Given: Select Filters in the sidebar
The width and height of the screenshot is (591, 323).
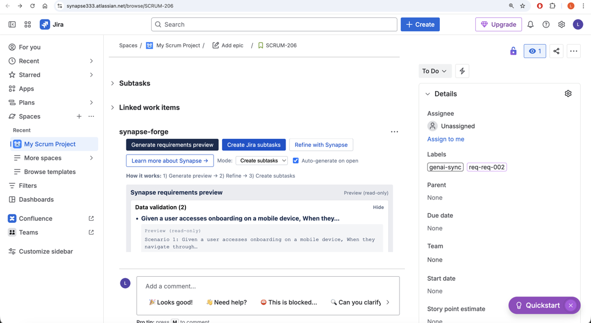Looking at the screenshot, I should pos(28,186).
